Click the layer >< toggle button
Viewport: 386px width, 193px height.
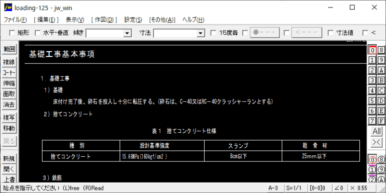click(377, 142)
